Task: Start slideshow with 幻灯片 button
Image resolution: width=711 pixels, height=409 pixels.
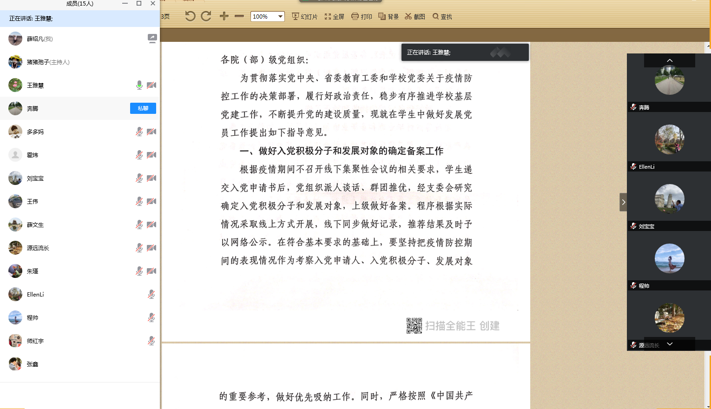Action: (x=304, y=17)
